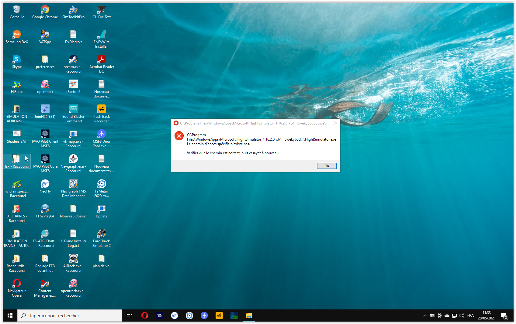Select the rFactor 2 desktop icon
The image size is (516, 324).
73,87
